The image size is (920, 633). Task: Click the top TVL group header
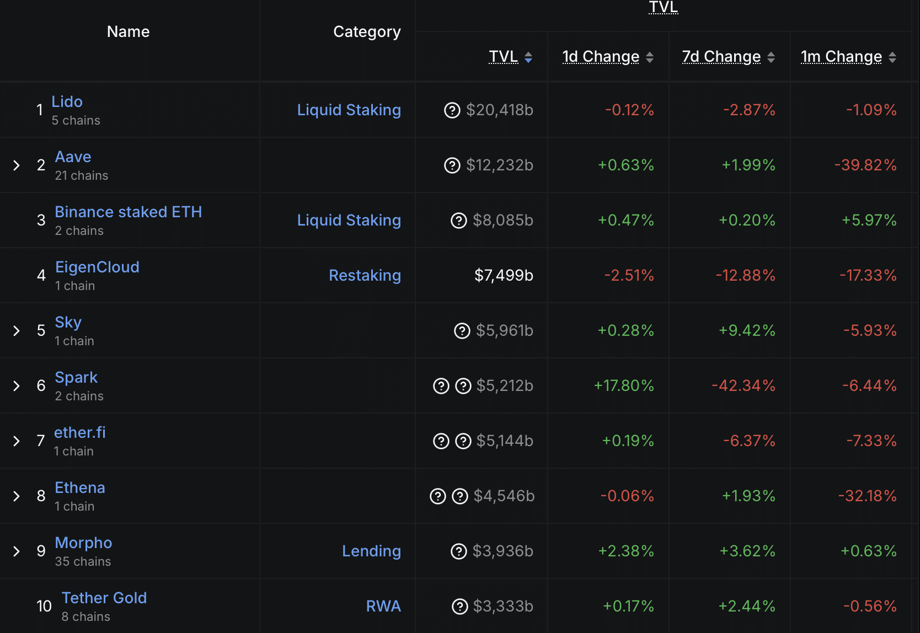tap(664, 7)
